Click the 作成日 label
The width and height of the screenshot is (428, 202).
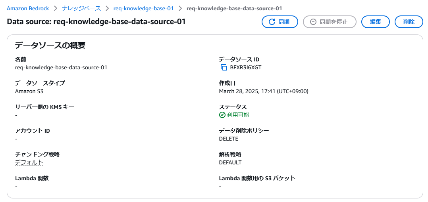tap(227, 83)
